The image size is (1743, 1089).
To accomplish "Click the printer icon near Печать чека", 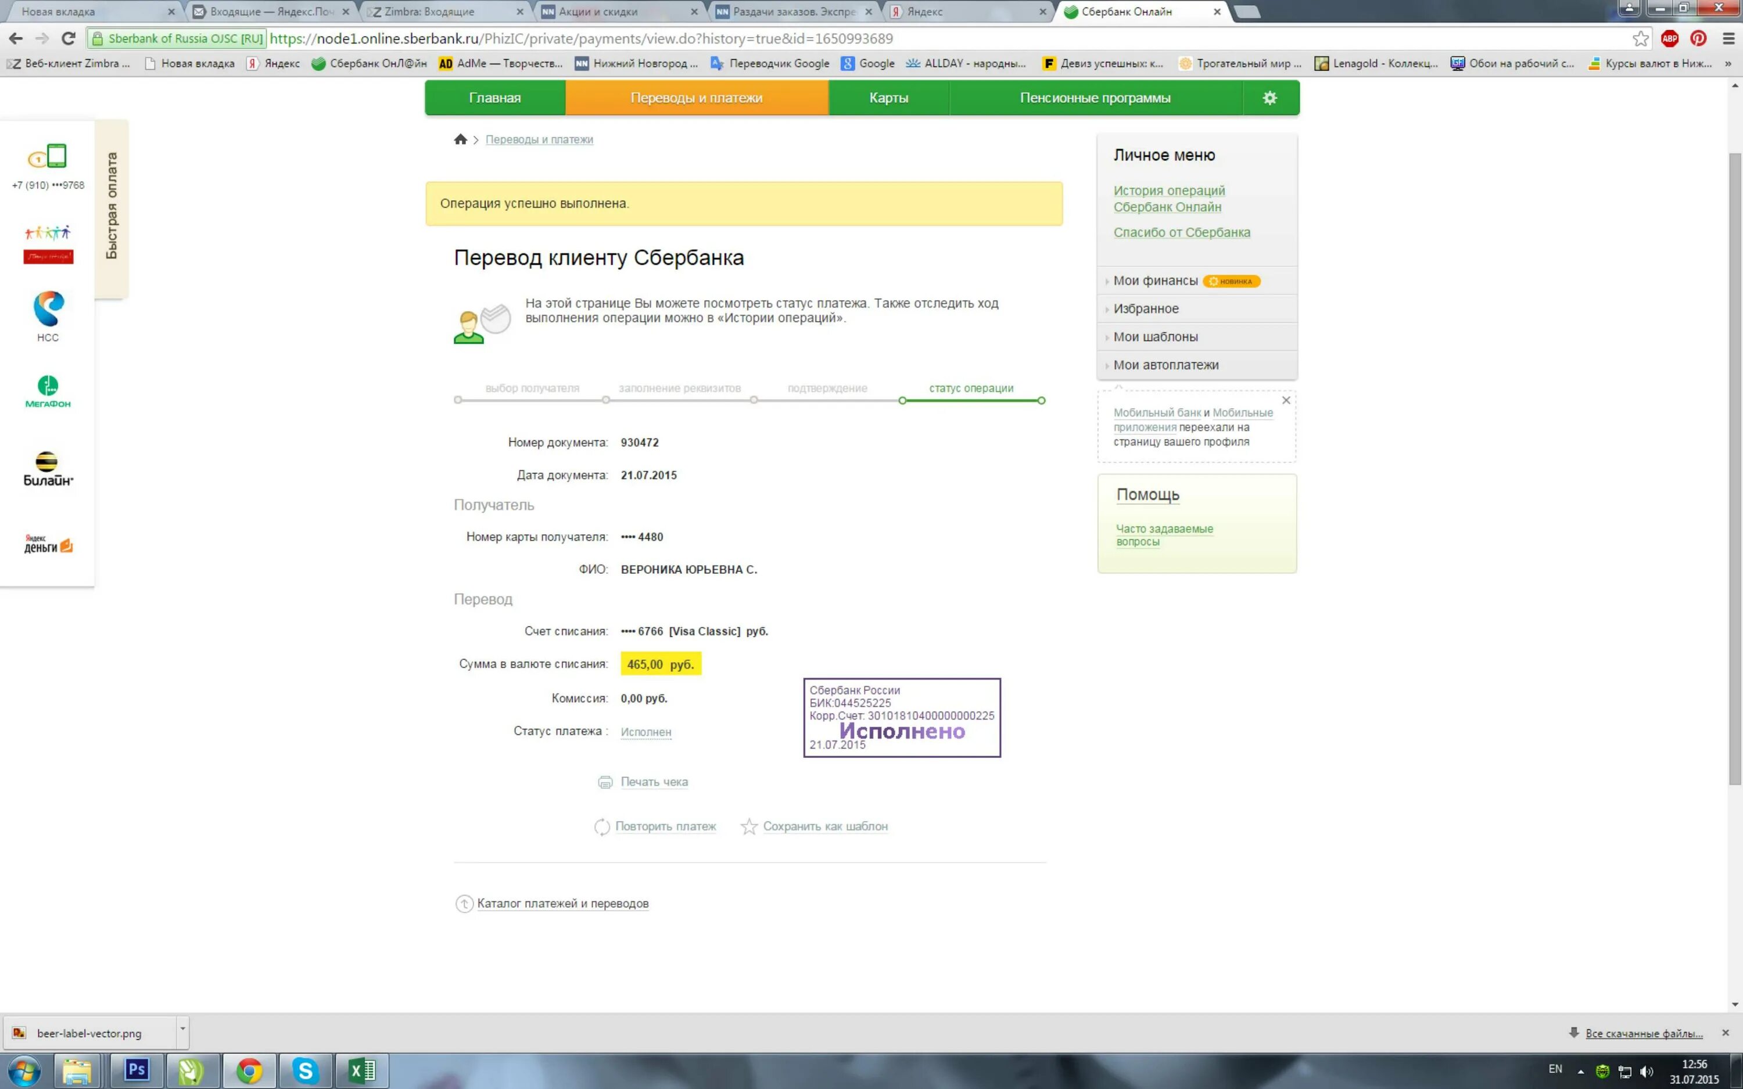I will click(605, 782).
